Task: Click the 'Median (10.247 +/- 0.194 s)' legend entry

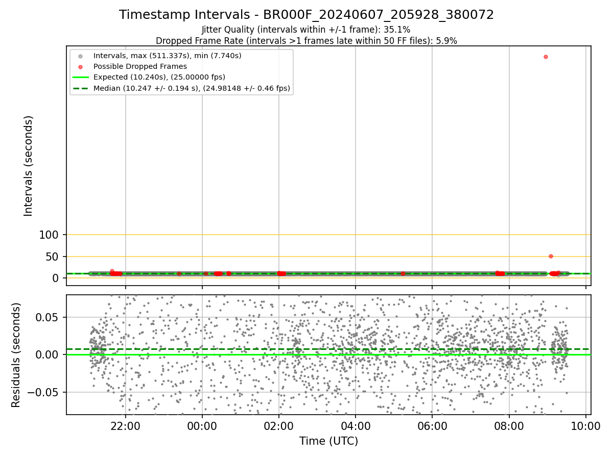Action: click(192, 88)
